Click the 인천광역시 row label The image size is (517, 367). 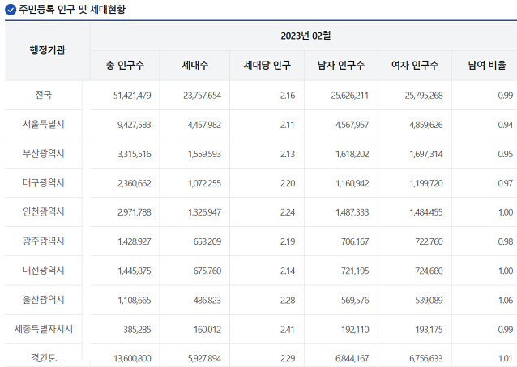tap(44, 211)
